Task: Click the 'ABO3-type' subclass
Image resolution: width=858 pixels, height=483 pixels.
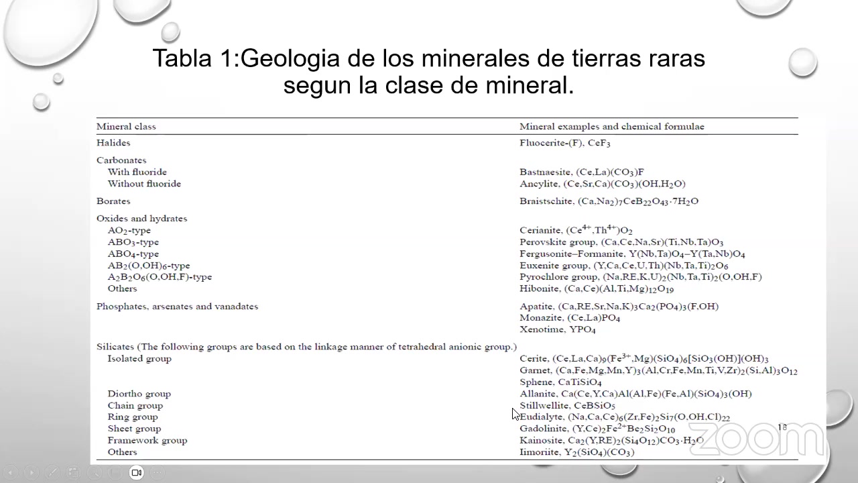Action: pos(133,242)
